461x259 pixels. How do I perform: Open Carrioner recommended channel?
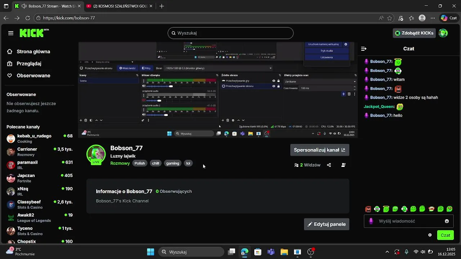click(40, 152)
